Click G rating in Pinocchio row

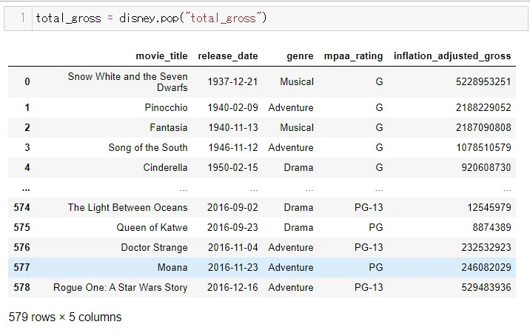coord(379,107)
